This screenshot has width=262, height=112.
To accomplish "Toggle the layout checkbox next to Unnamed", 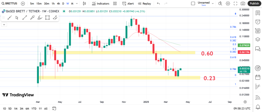I will [193, 4].
